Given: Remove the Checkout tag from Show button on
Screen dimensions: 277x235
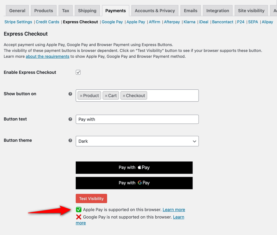Looking at the screenshot, I should tap(124, 96).
